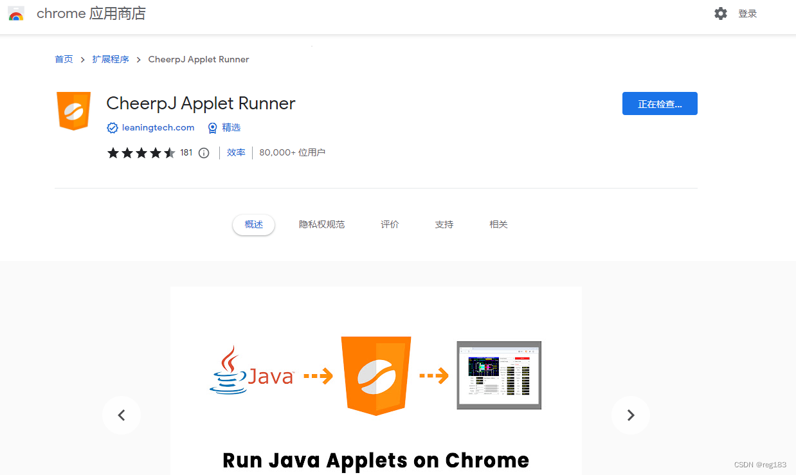The image size is (796, 475).
Task: Click the chrome 应用商店 header text
Action: point(91,13)
